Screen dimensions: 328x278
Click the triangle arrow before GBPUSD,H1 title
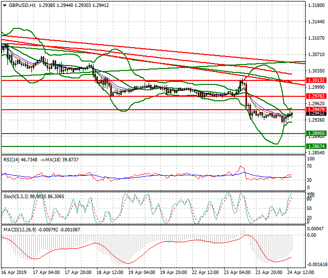[x=4, y=5]
